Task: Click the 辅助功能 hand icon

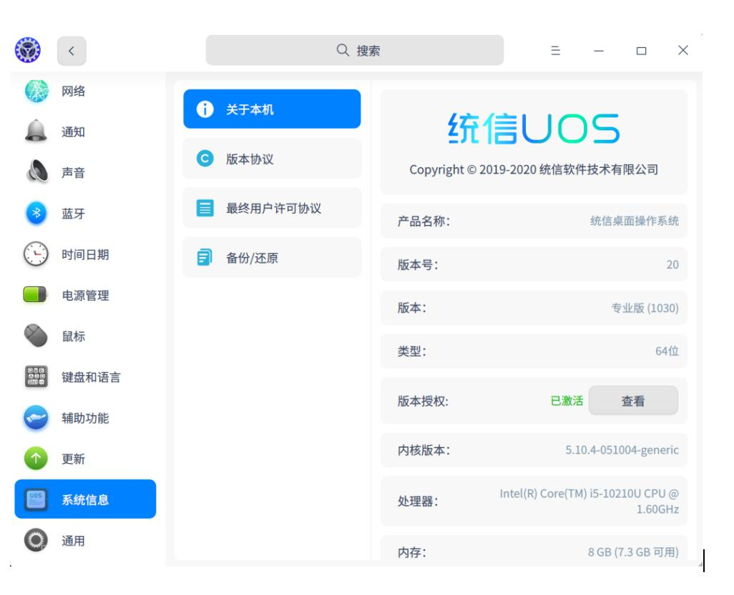Action: (x=36, y=417)
